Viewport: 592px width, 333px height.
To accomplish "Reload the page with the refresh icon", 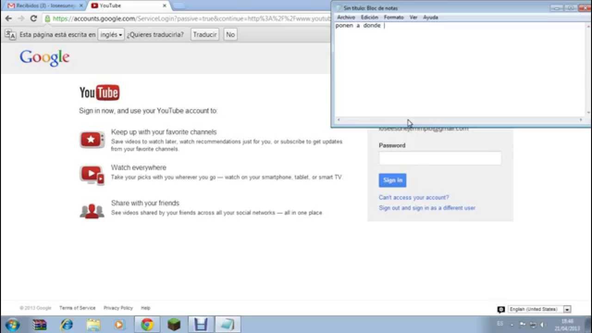I will (33, 18).
